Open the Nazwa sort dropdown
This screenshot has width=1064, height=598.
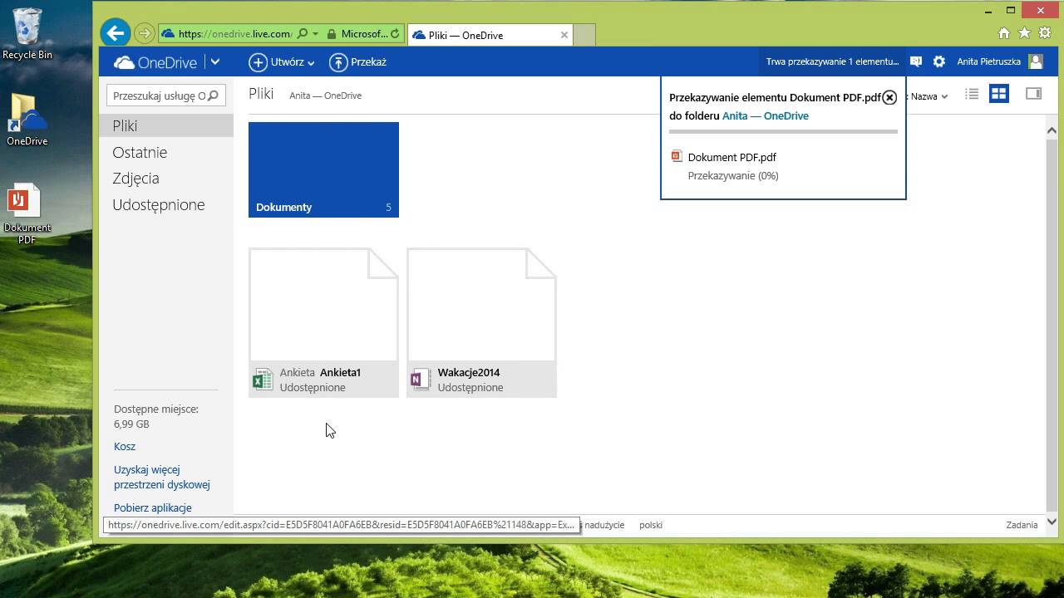click(x=929, y=96)
